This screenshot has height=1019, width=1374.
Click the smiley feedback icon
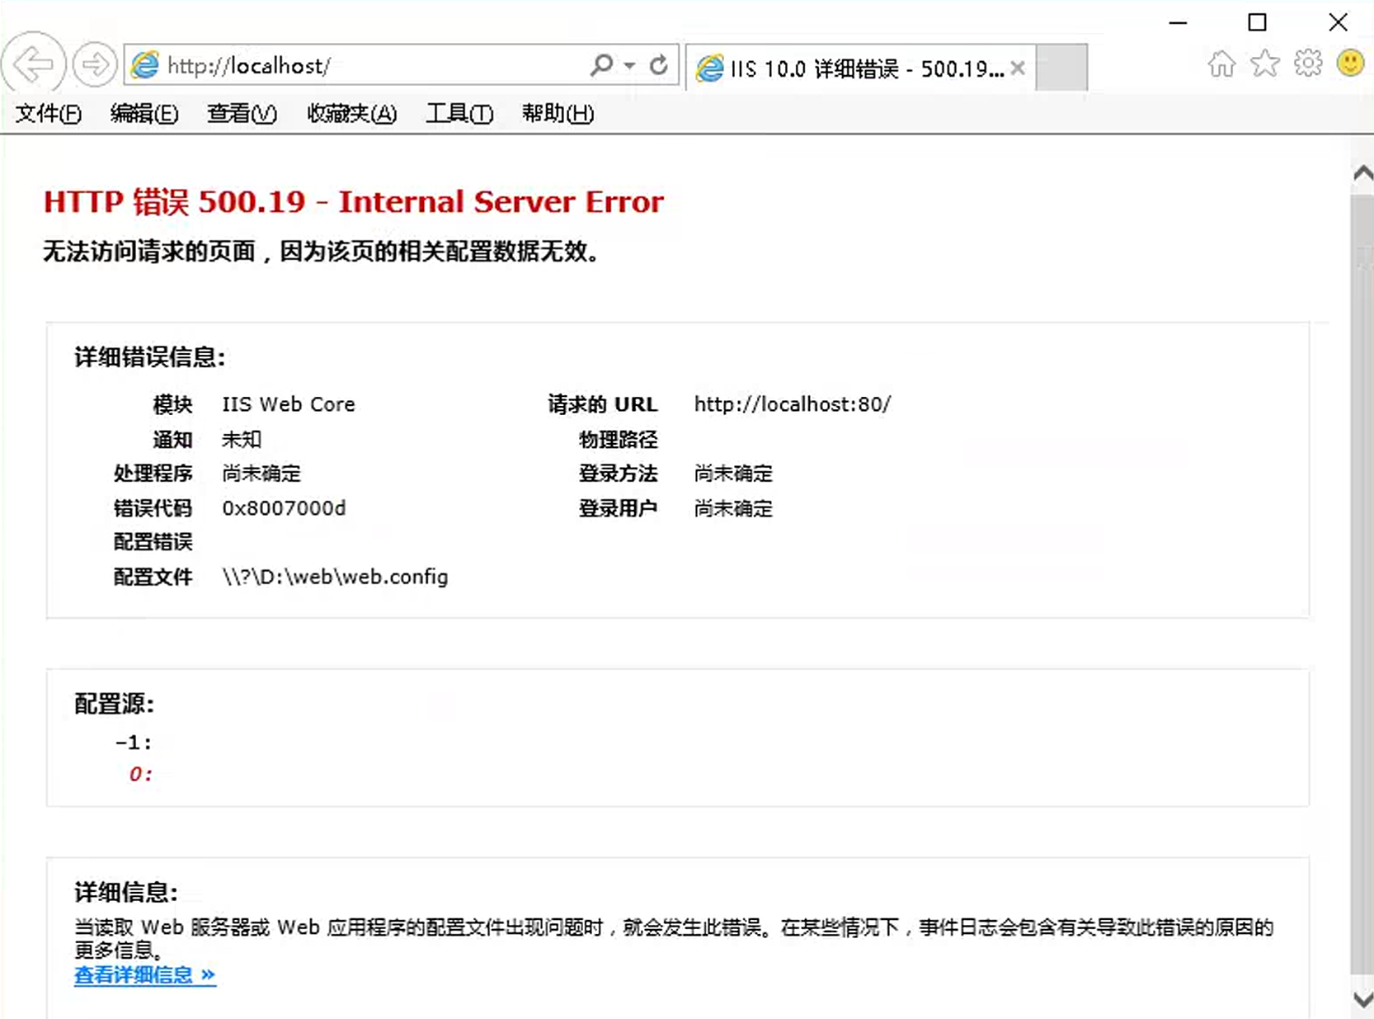(1350, 62)
